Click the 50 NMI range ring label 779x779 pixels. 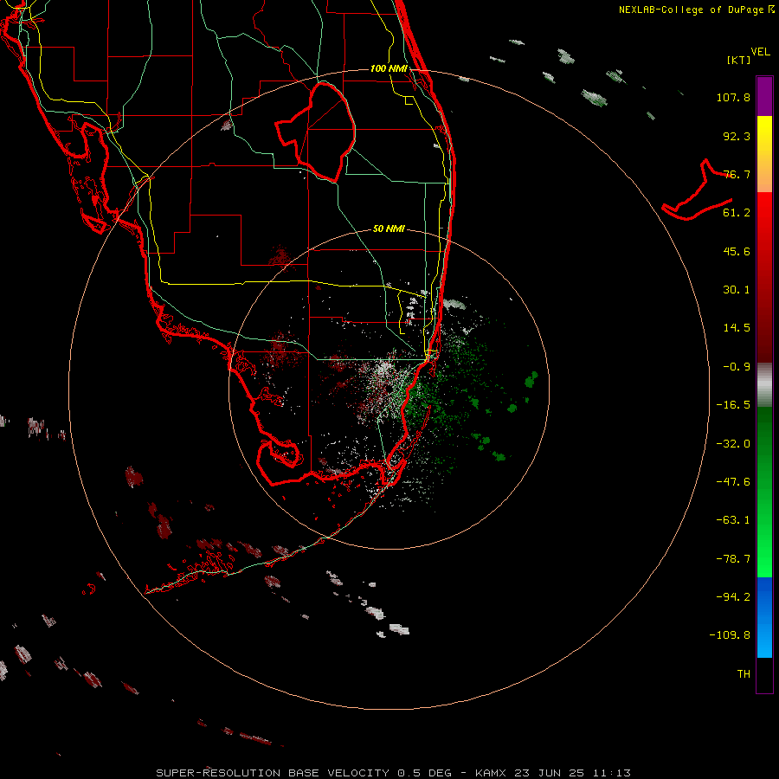point(389,229)
